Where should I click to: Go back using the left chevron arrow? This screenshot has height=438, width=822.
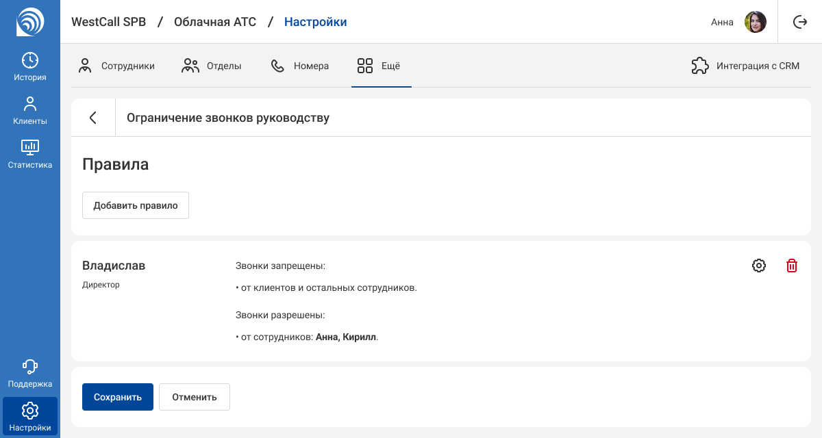pos(93,118)
